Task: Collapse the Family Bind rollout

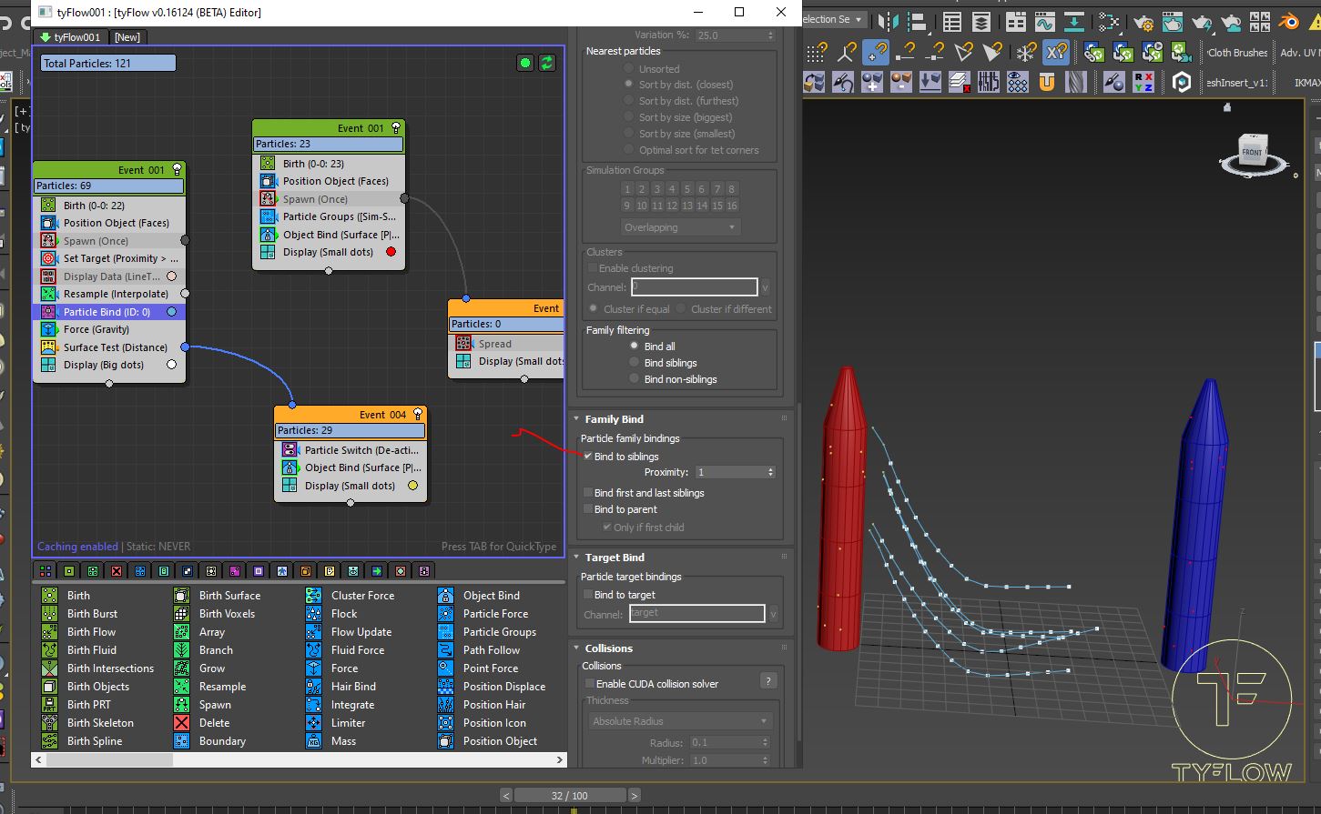Action: tap(614, 419)
